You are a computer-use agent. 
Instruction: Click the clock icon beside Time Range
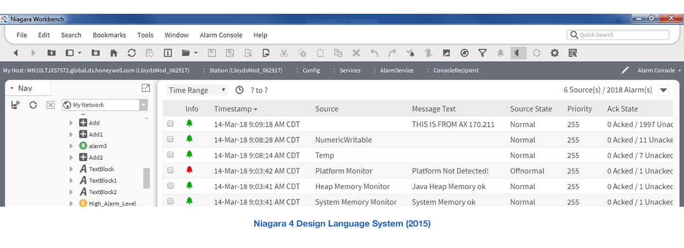239,90
